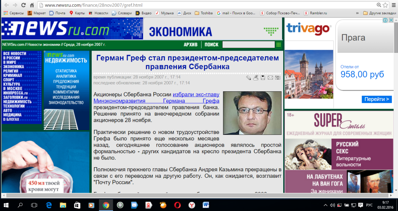The height and width of the screenshot is (211, 398).
Task: Open the Action Center notification icon
Action: pos(360,205)
